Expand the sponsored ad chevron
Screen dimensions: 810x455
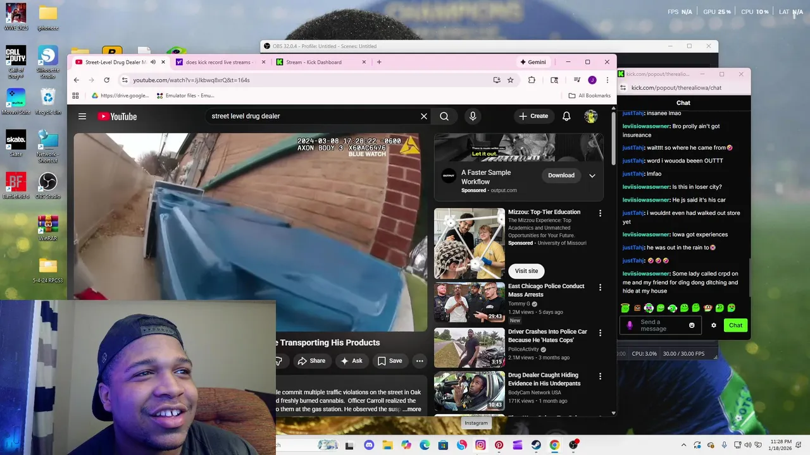click(x=592, y=176)
